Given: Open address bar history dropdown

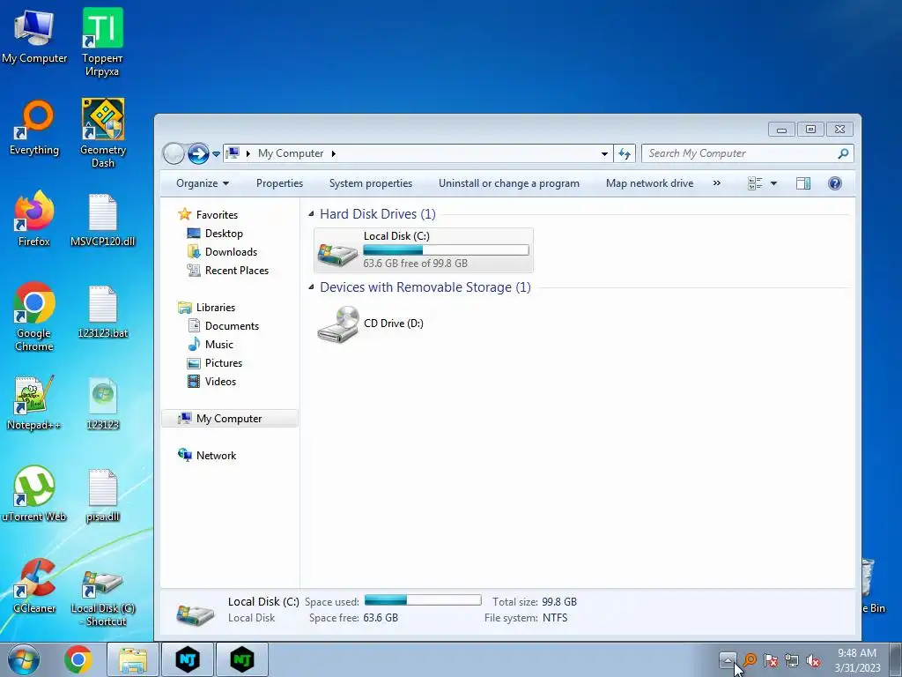Looking at the screenshot, I should coord(604,153).
